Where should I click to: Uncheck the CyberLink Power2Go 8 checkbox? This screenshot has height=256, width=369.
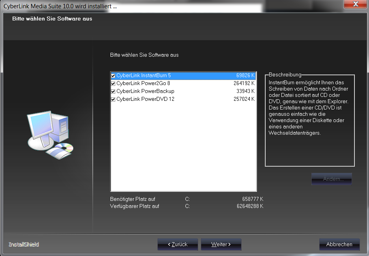(x=113, y=83)
